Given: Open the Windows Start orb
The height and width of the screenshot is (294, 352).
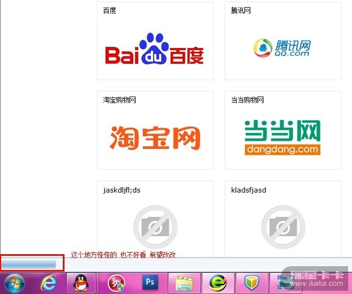Looking at the screenshot, I should click(x=15, y=283).
